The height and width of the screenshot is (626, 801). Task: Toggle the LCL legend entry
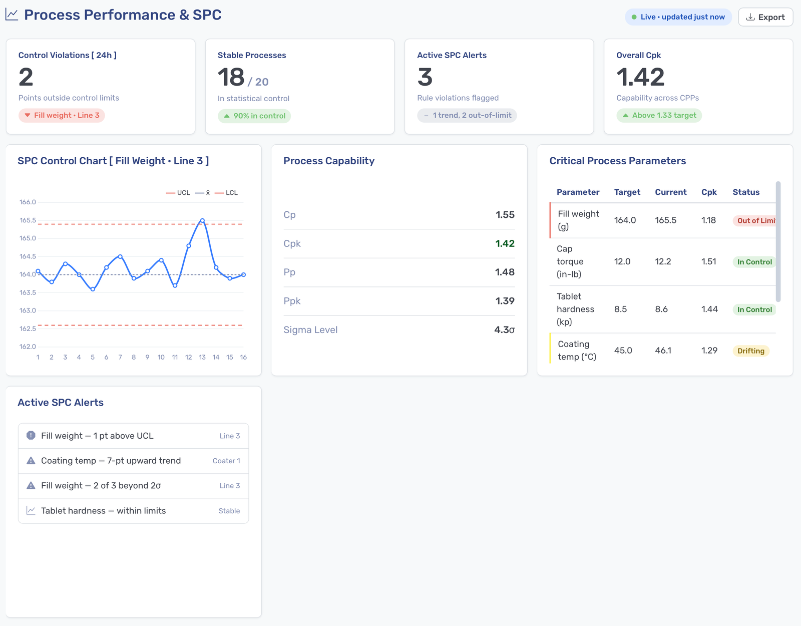click(x=226, y=193)
